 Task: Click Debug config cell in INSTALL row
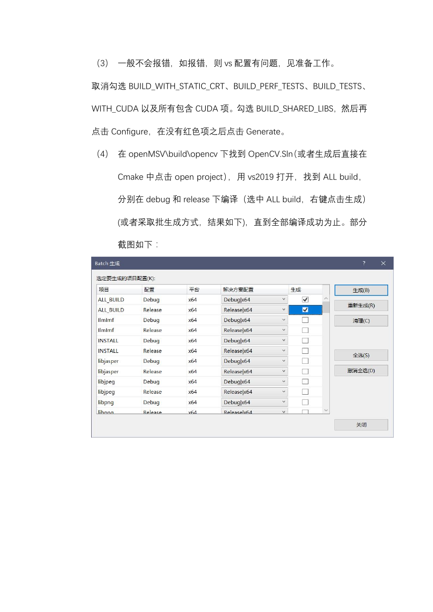(x=151, y=341)
